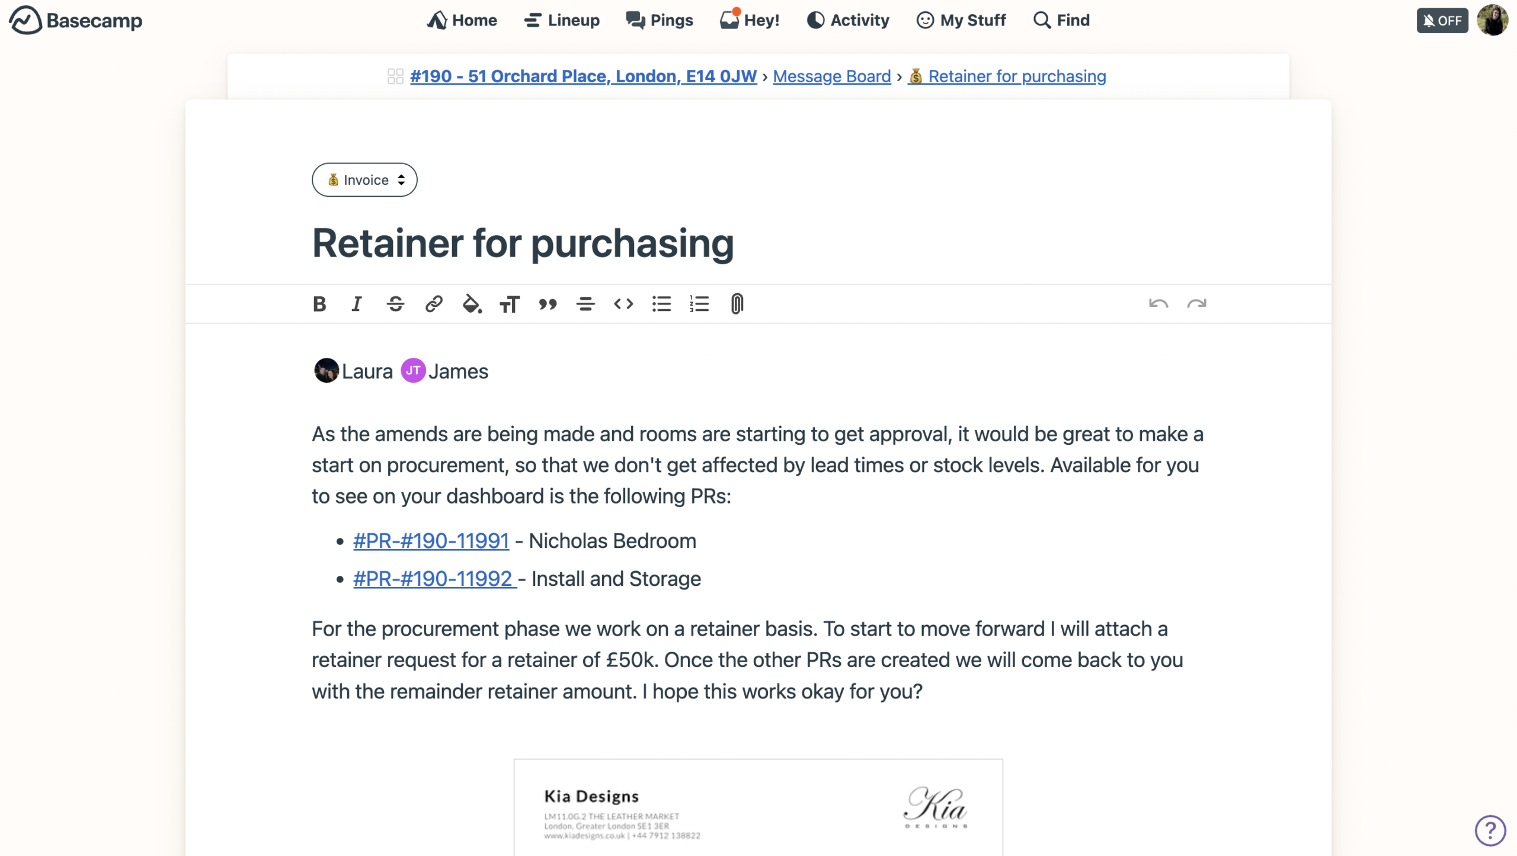Open the Pings menu
Screen dimensions: 1517x856
click(660, 20)
